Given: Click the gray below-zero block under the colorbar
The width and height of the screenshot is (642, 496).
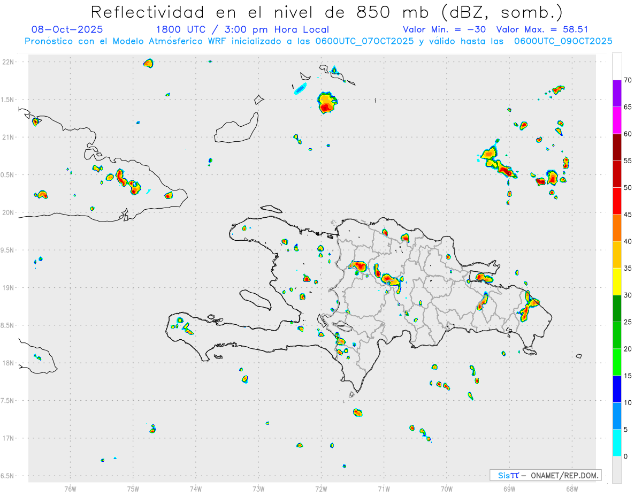Looking at the screenshot, I should coord(617,470).
